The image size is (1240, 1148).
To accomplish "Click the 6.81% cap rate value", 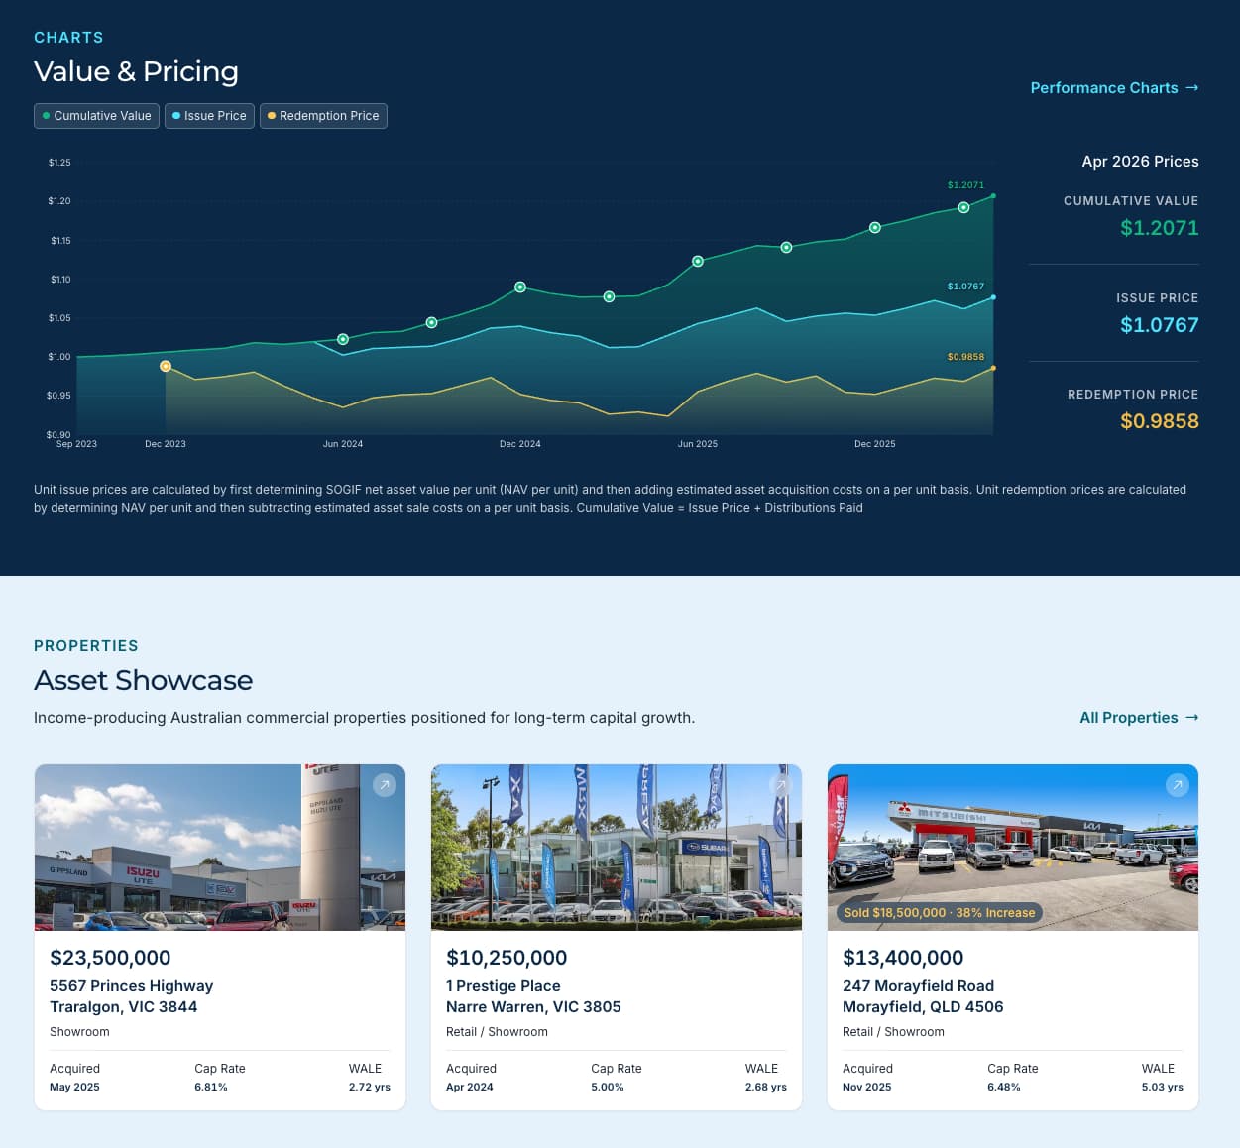I will (x=211, y=1088).
